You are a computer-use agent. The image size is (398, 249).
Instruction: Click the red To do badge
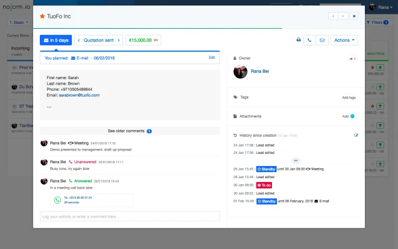[264, 185]
